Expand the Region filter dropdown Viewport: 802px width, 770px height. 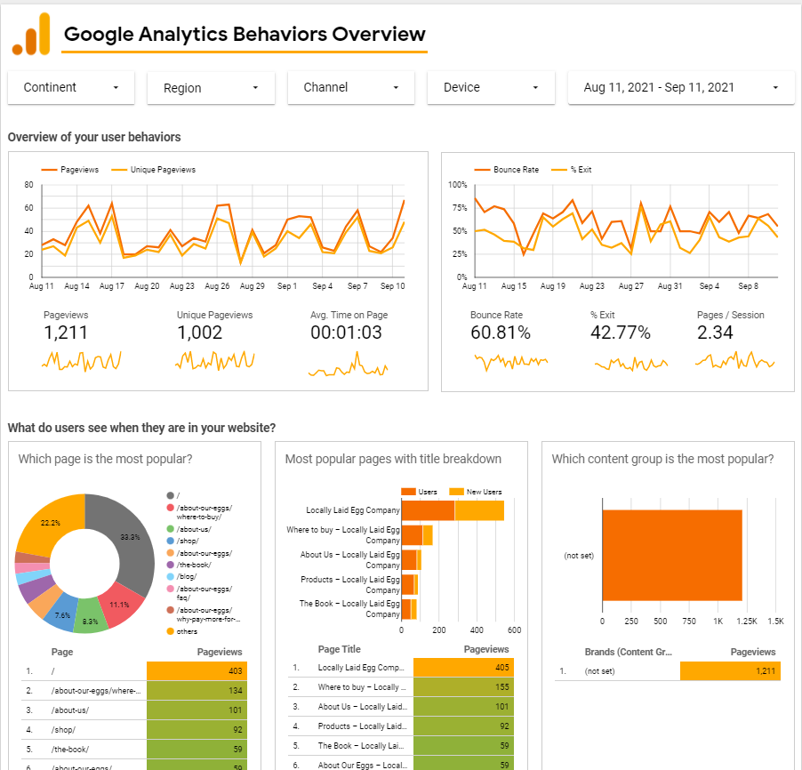click(x=211, y=88)
